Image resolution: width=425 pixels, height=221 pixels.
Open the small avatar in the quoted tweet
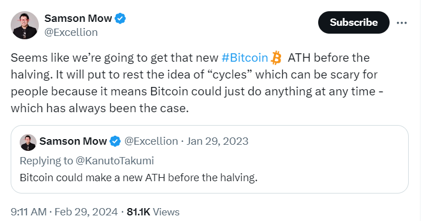point(28,142)
